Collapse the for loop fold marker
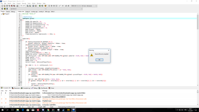 pos(21,67)
